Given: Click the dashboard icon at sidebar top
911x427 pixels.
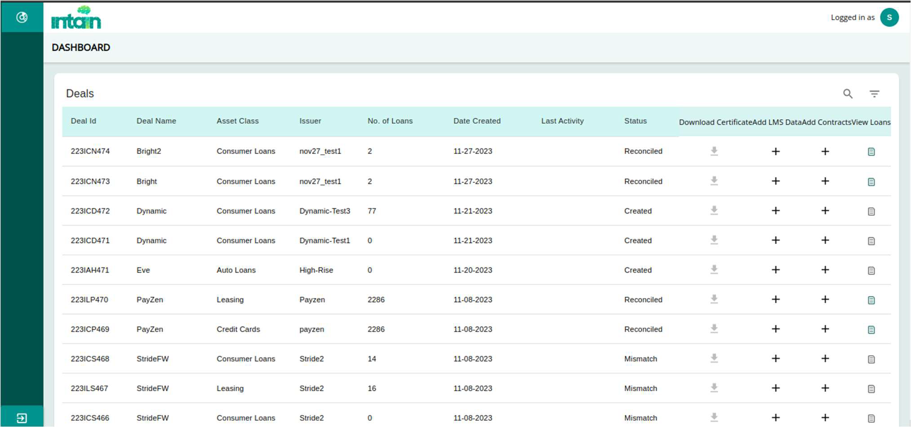Looking at the screenshot, I should click(x=22, y=17).
